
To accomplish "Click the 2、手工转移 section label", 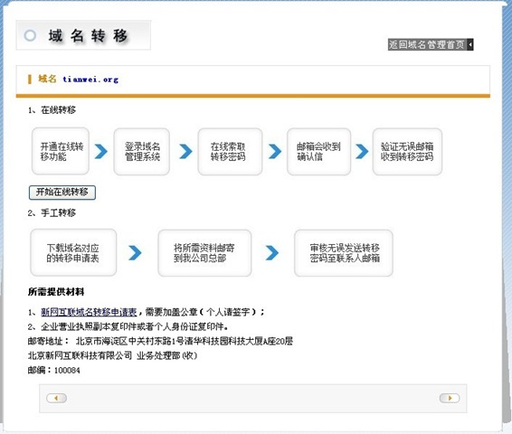I will coord(52,212).
